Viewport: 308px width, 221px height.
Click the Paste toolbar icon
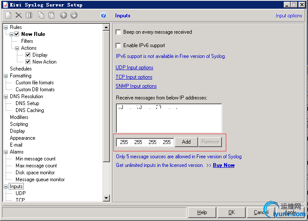point(51,15)
